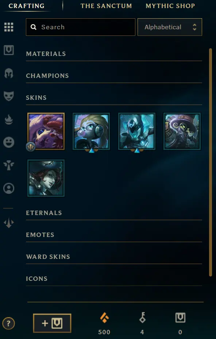Open the Alphabetical sort dropdown
Screen dimensions: 216x339
click(x=170, y=27)
